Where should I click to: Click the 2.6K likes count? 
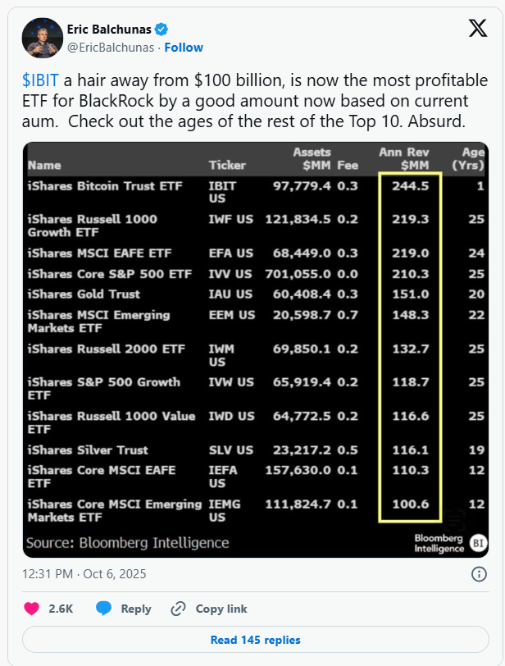pos(61,609)
